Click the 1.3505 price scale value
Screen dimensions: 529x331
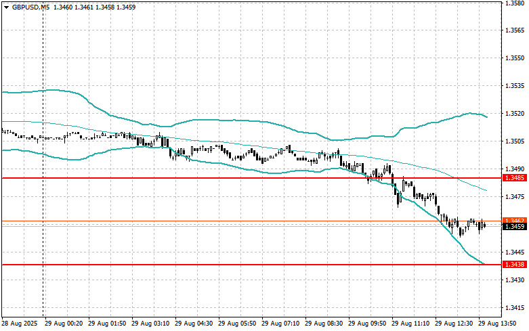click(515, 141)
